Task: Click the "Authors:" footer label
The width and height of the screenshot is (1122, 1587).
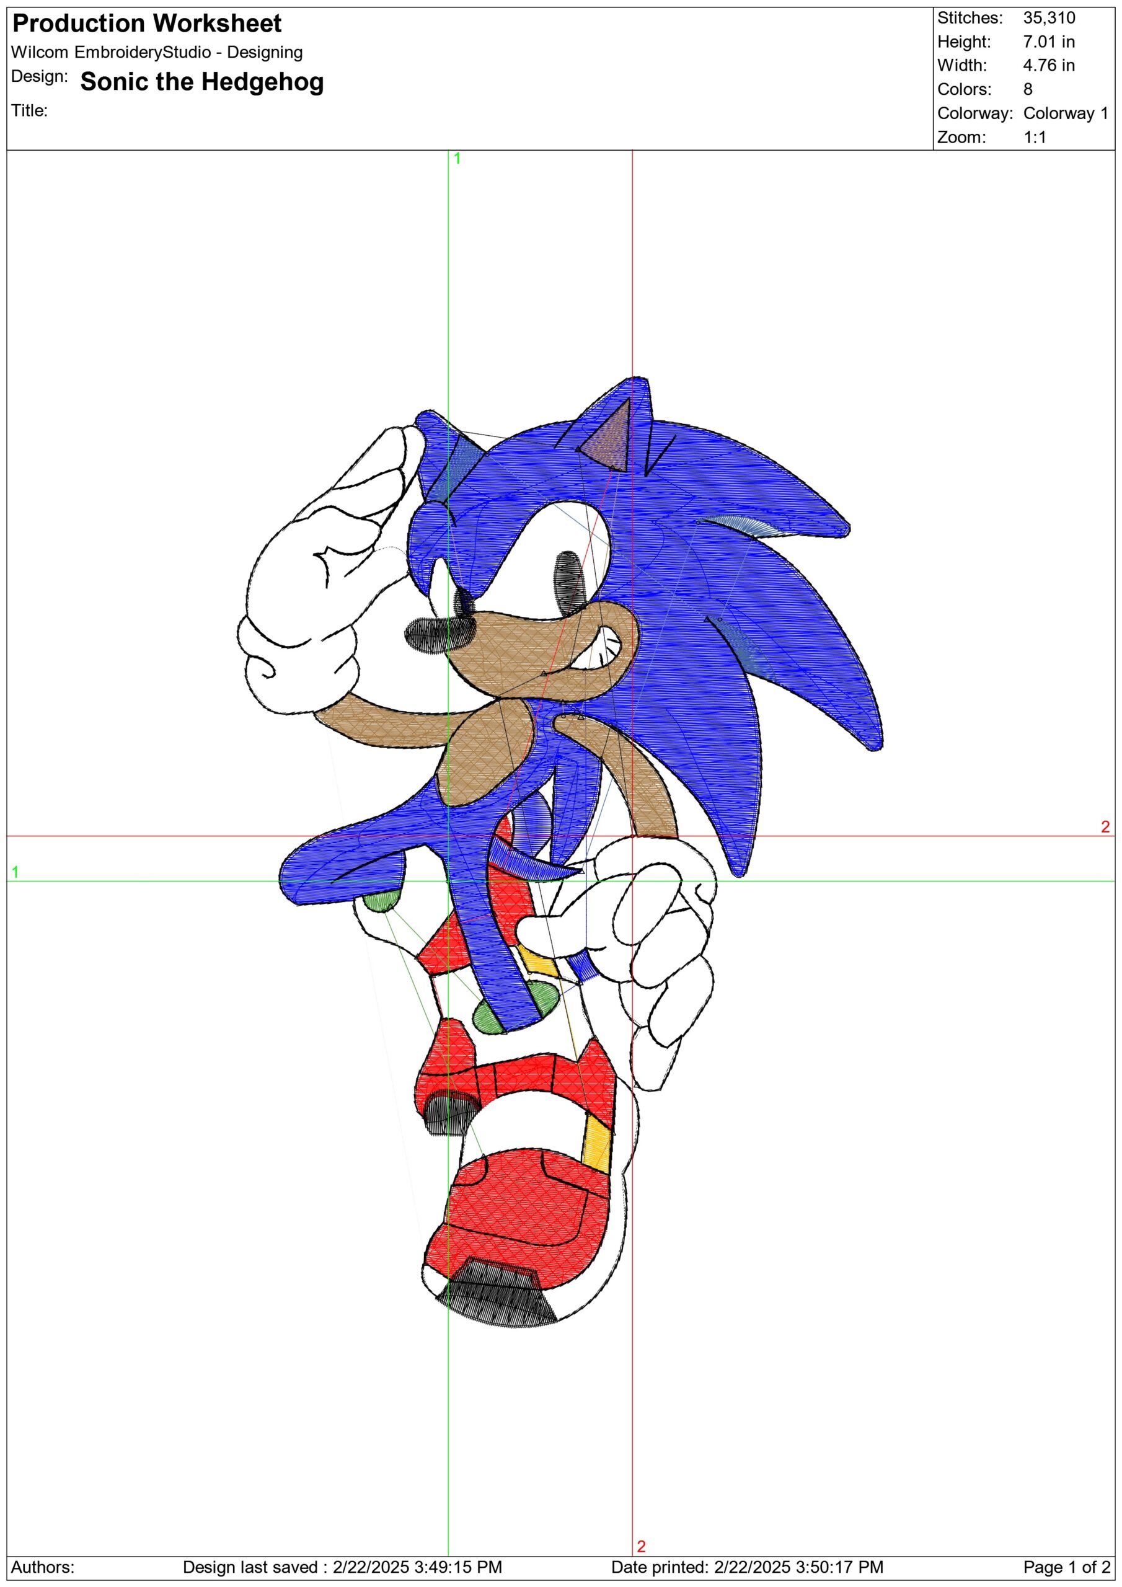Action: (43, 1567)
